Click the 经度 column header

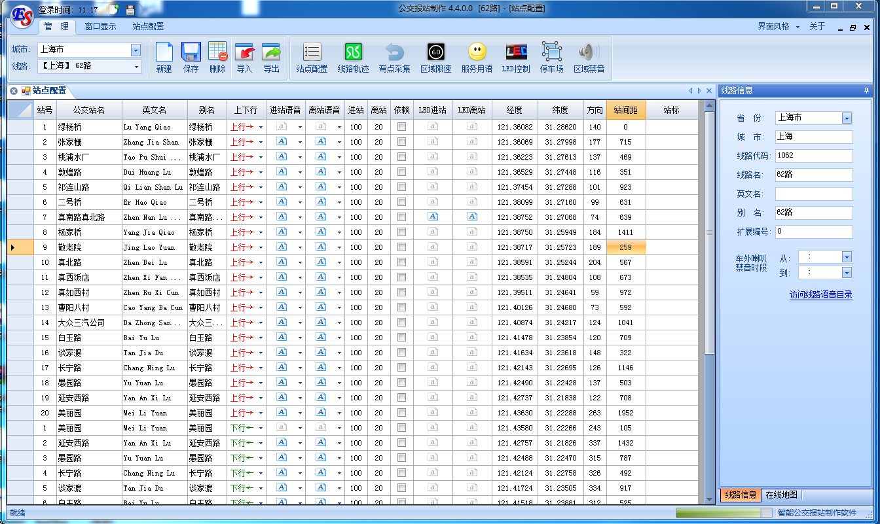pos(515,111)
